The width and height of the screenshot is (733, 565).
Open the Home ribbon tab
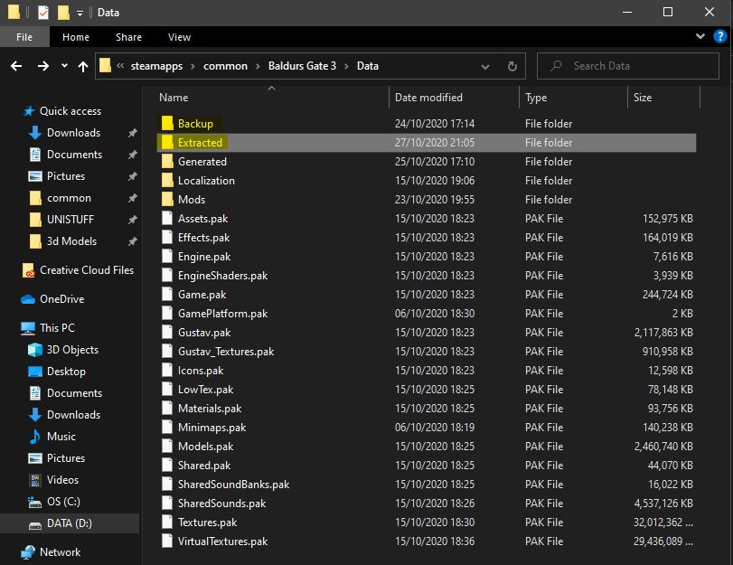tap(76, 37)
